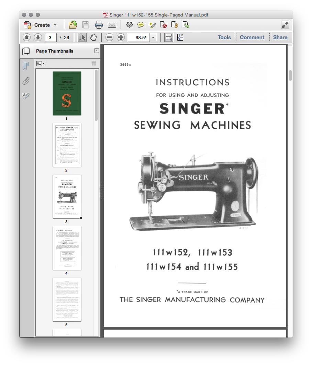Open a file with the folder icon
The height and width of the screenshot is (365, 312).
pyautogui.click(x=72, y=24)
